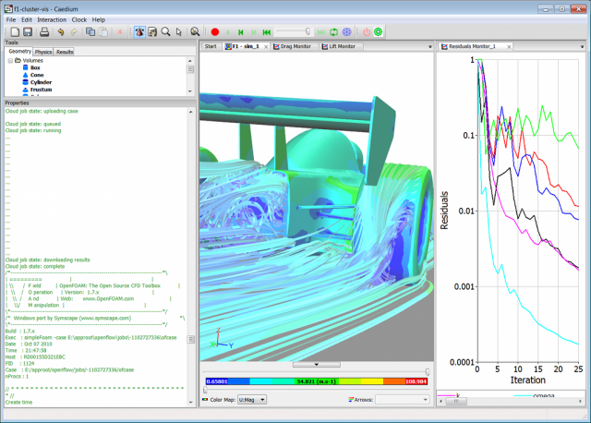Image resolution: width=591 pixels, height=423 pixels.
Task: Click the XYZ axes triad in viewport
Action: [x=222, y=338]
